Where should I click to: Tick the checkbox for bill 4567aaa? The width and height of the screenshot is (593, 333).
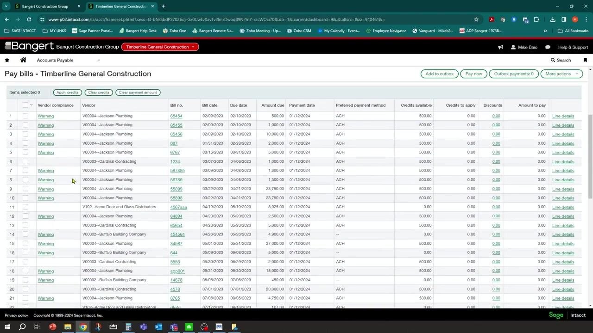(x=25, y=207)
